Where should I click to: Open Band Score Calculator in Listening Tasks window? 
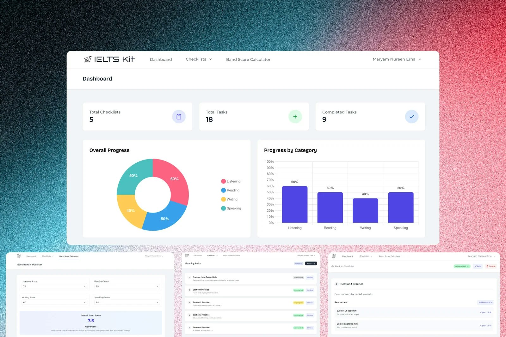231,256
